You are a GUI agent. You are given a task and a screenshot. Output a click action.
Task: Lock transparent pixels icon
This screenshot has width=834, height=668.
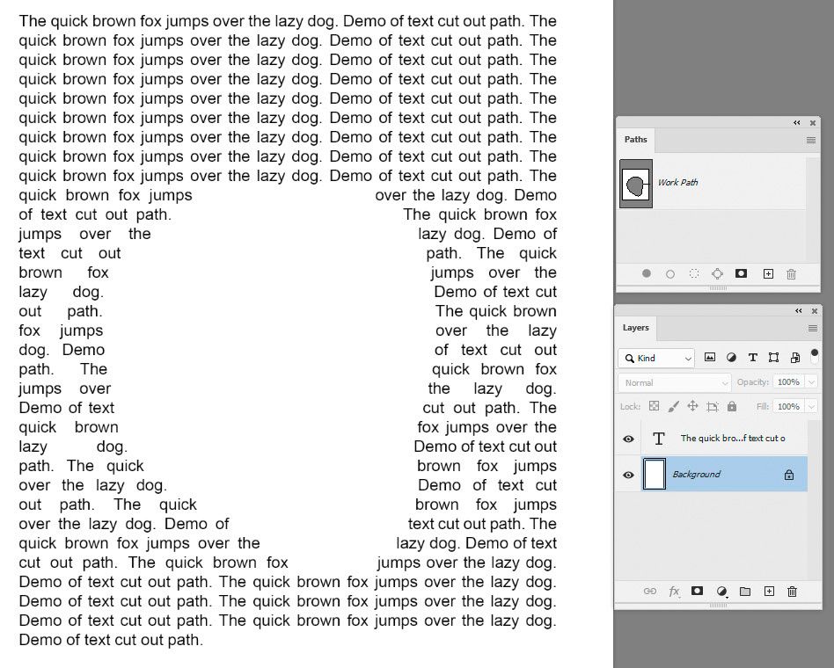pos(655,406)
